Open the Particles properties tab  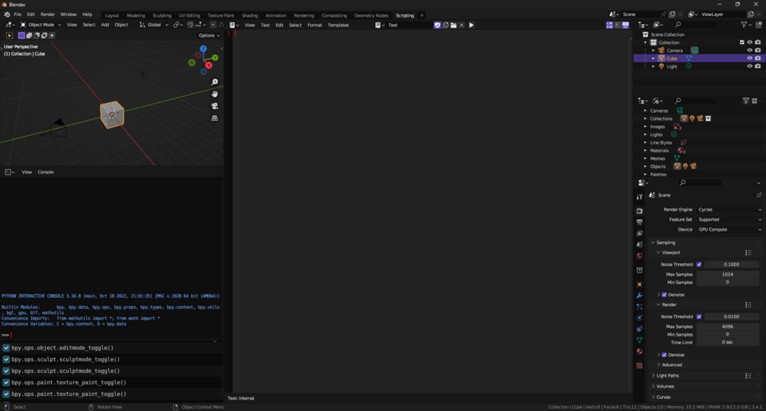(x=639, y=307)
